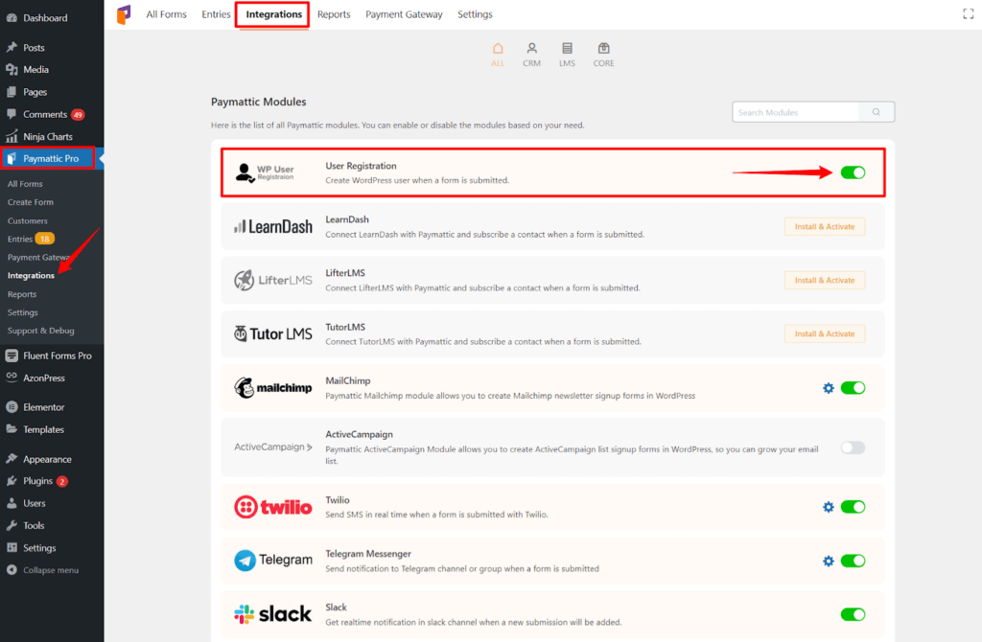Image resolution: width=982 pixels, height=642 pixels.
Task: Click the Dashboard gauge icon in sidebar
Action: tap(12, 18)
